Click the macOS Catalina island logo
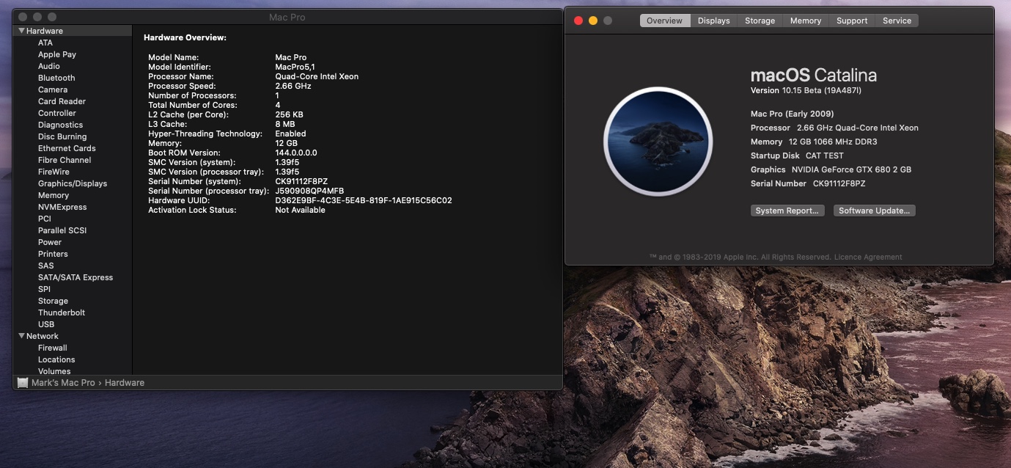 click(x=658, y=142)
